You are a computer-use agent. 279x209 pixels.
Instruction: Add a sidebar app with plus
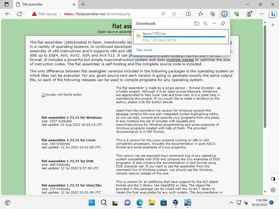273,25
